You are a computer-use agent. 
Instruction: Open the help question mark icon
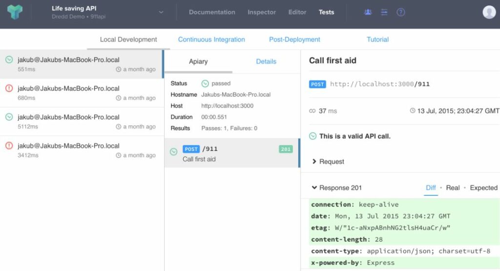coord(400,12)
